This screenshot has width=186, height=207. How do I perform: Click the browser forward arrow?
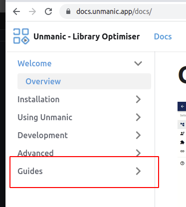click(32, 11)
